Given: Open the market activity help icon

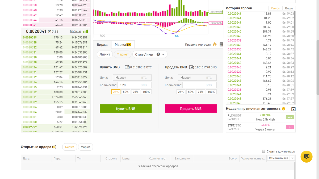Looking at the screenshot, I should coord(283,109).
